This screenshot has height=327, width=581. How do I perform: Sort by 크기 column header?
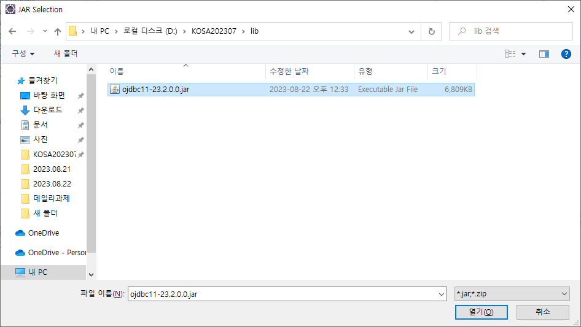[x=453, y=71]
